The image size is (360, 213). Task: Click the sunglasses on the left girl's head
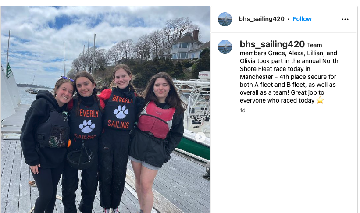[67, 78]
